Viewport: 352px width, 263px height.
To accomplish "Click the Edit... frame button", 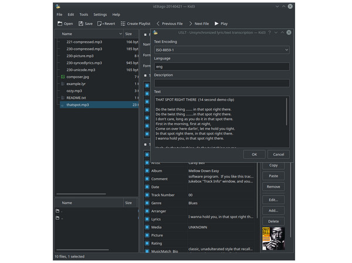I will 273,200.
